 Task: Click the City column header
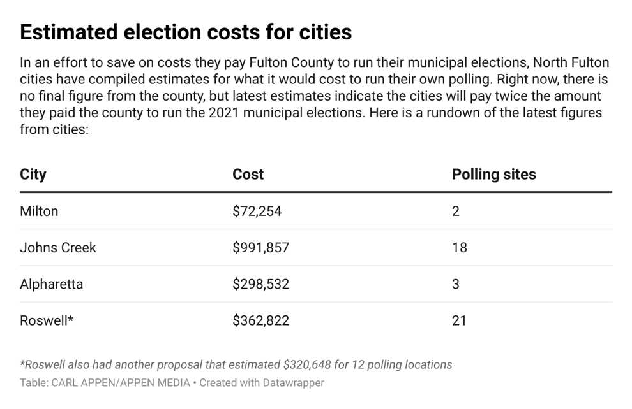(33, 175)
